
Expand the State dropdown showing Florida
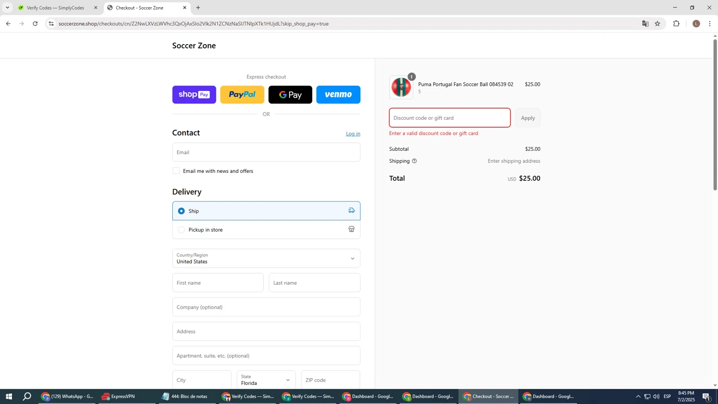click(x=266, y=380)
